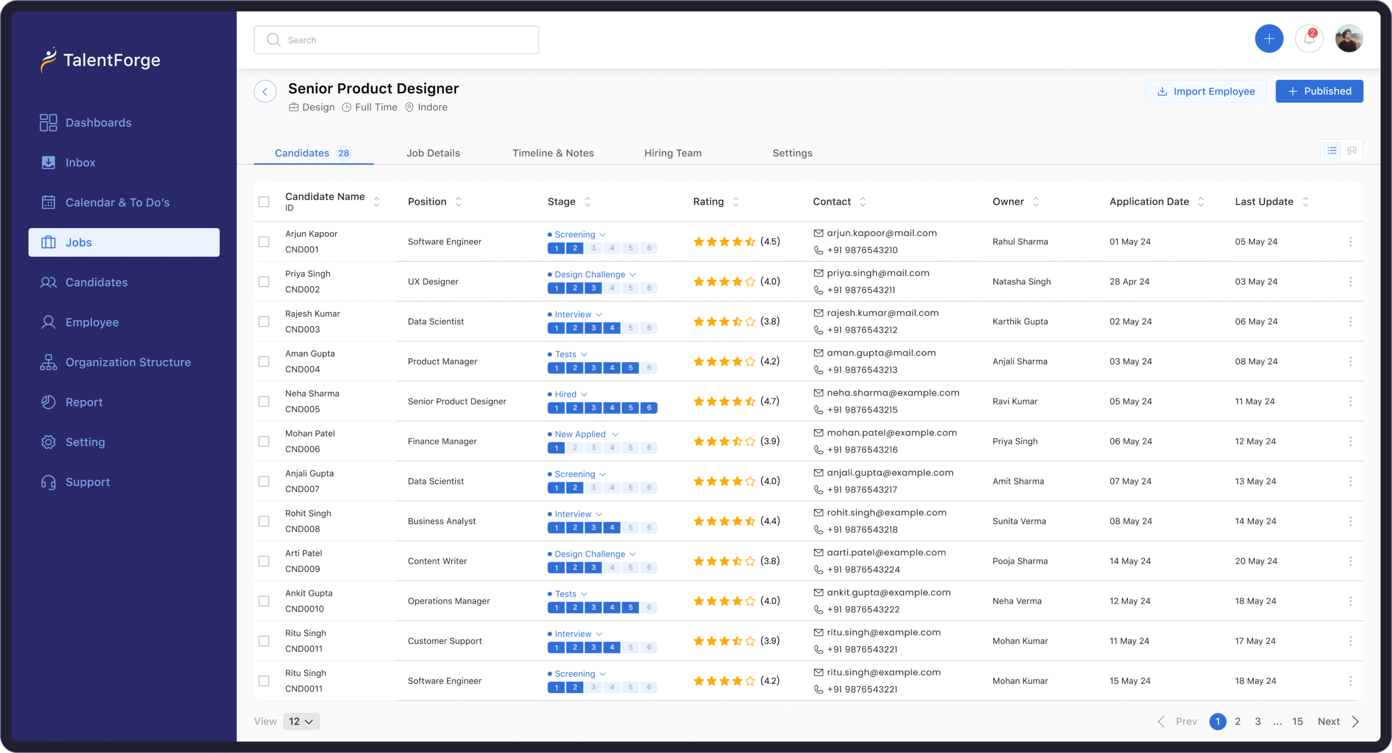Expand Aman Gupta's Tests stage dropdown
1392x753 pixels.
pos(583,354)
